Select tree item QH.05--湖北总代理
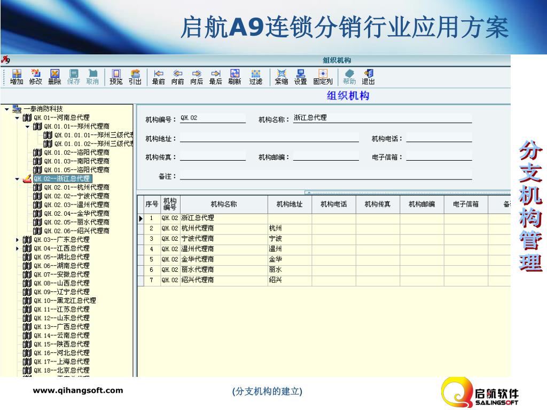 [62, 257]
